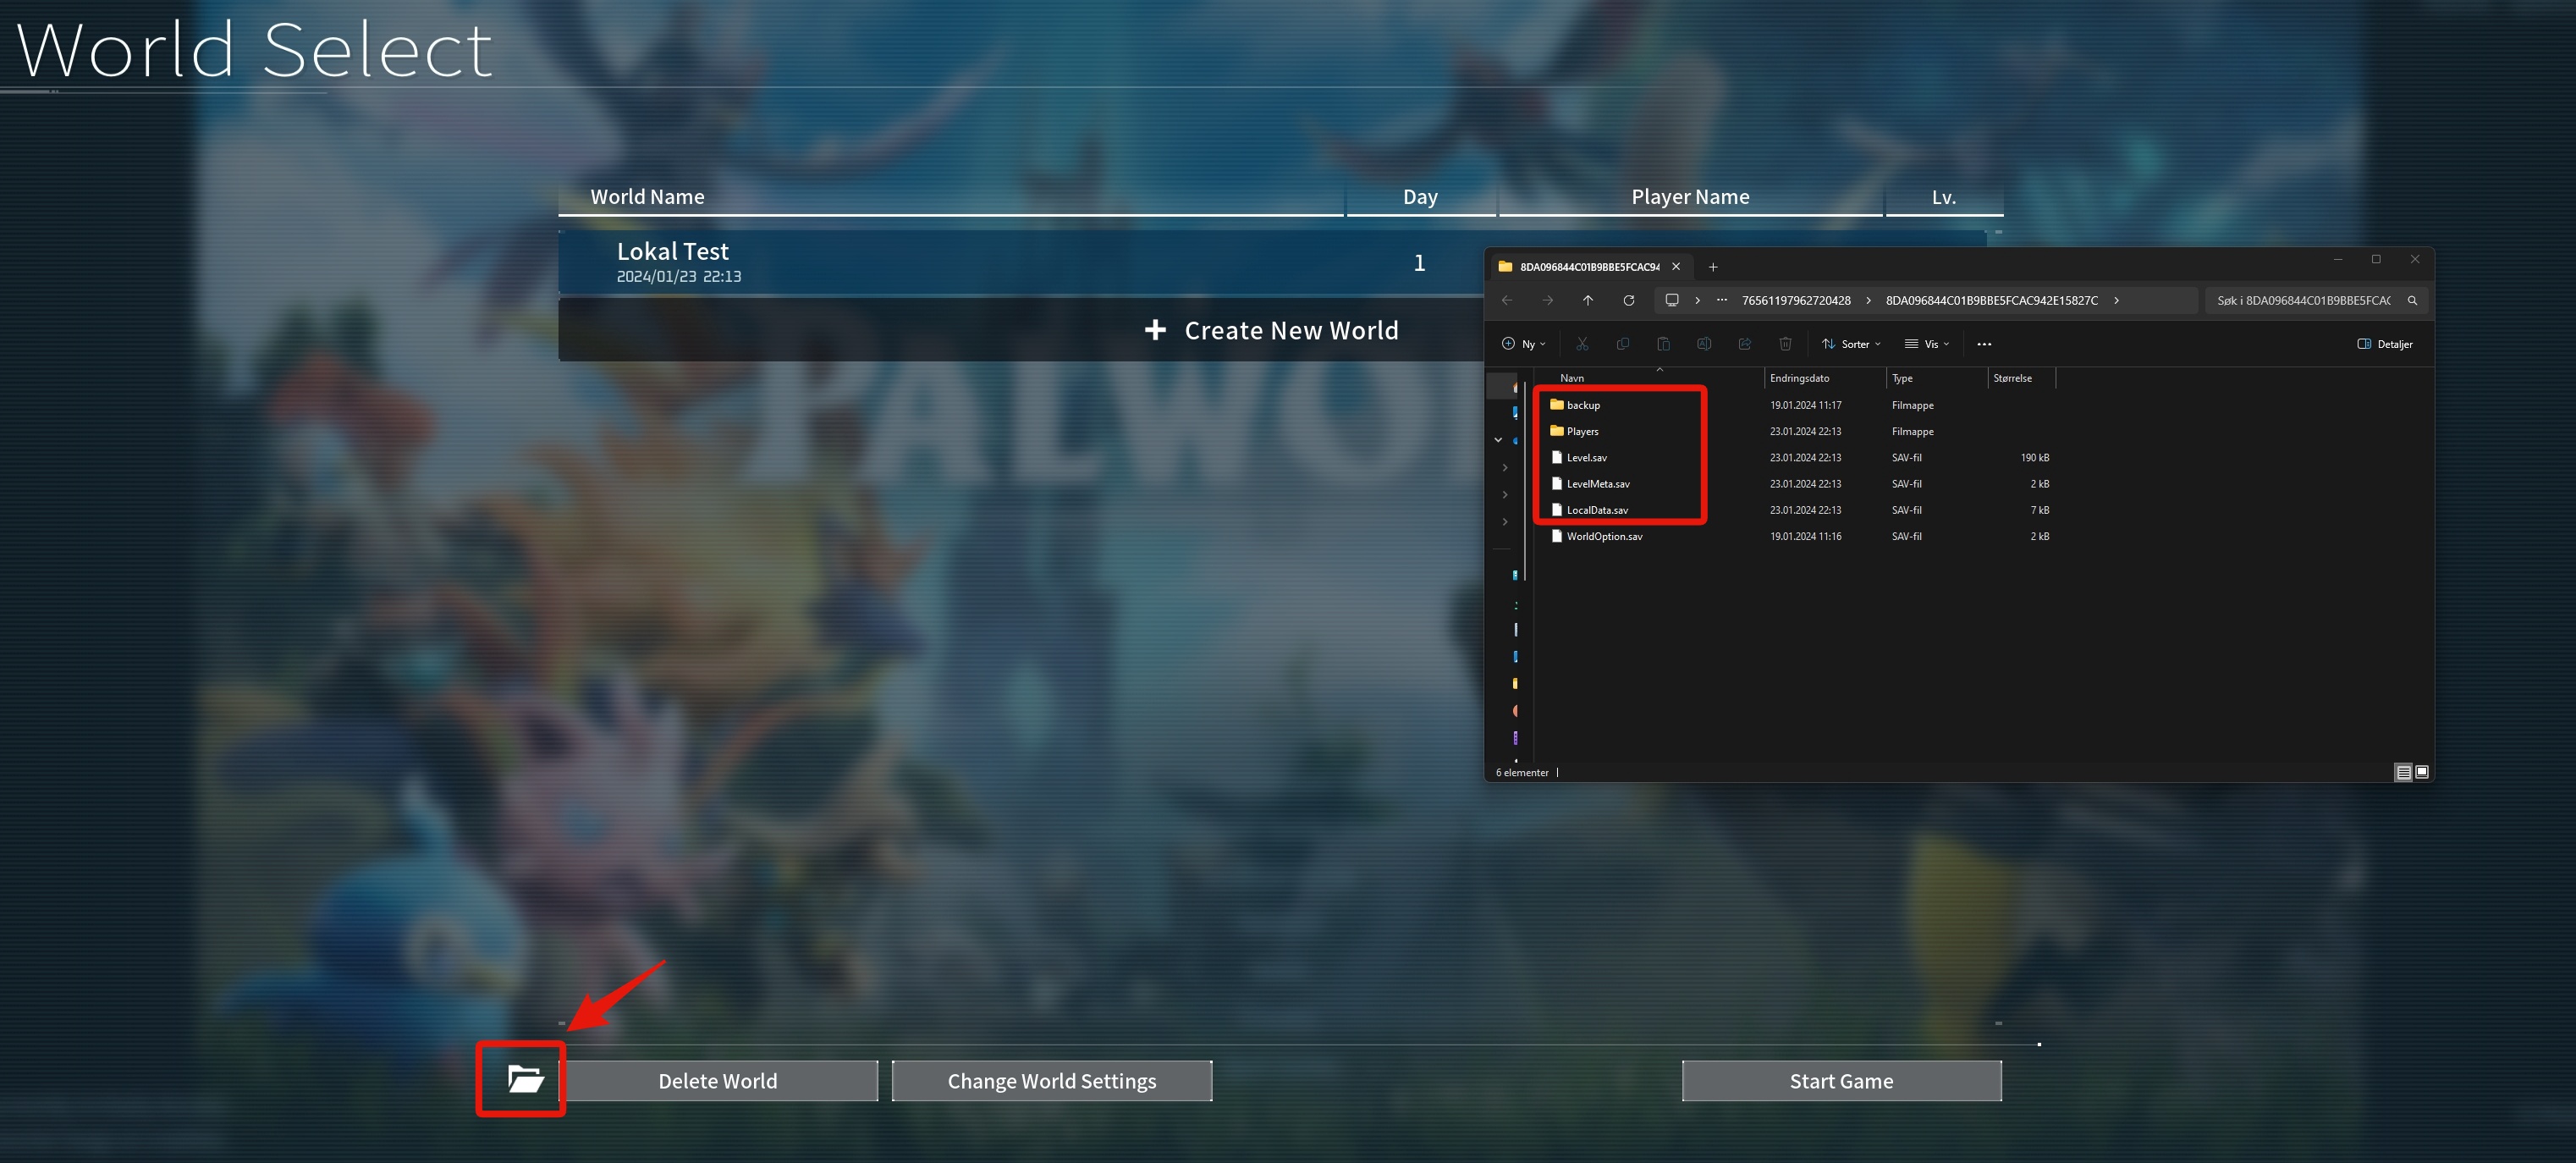Sort by Størrelse column header

tap(2022, 378)
